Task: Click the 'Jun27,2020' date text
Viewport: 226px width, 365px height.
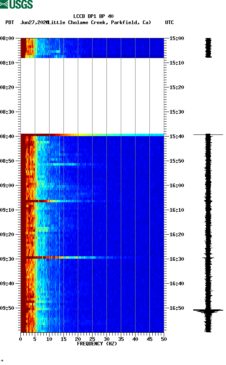Action: click(34, 22)
